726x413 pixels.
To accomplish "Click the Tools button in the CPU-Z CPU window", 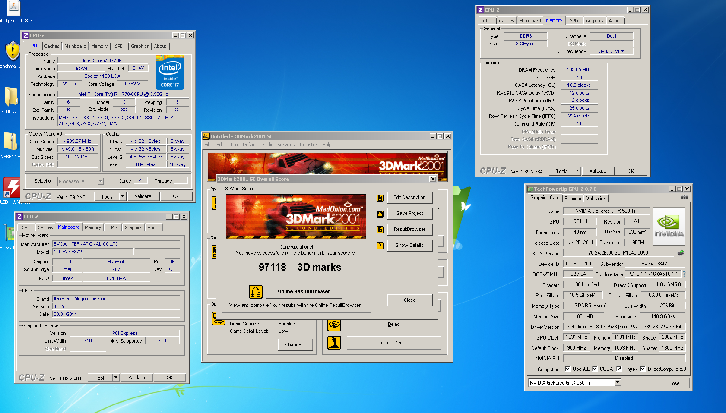I will coord(107,197).
